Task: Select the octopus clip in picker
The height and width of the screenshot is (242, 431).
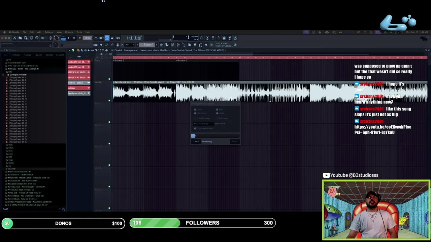Action: [x=79, y=88]
